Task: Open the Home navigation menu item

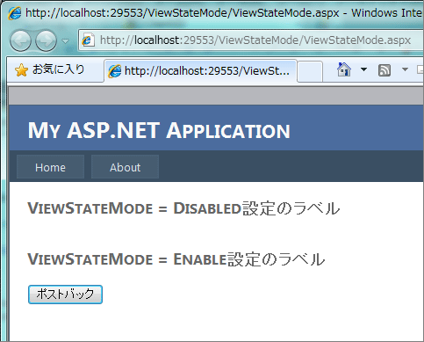Action: click(x=50, y=167)
